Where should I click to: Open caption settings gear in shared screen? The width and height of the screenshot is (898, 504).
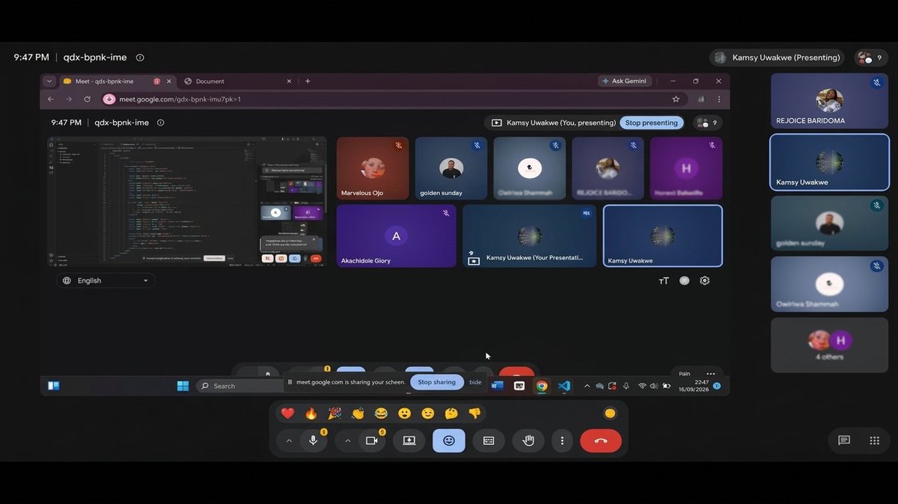(704, 280)
